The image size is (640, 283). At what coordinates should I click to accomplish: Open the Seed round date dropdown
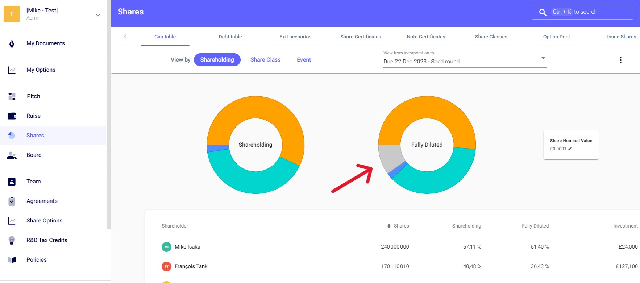click(x=464, y=61)
